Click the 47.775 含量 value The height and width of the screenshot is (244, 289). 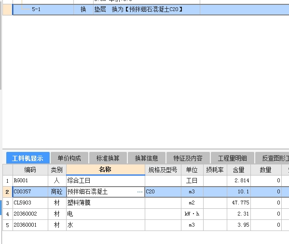click(x=239, y=203)
